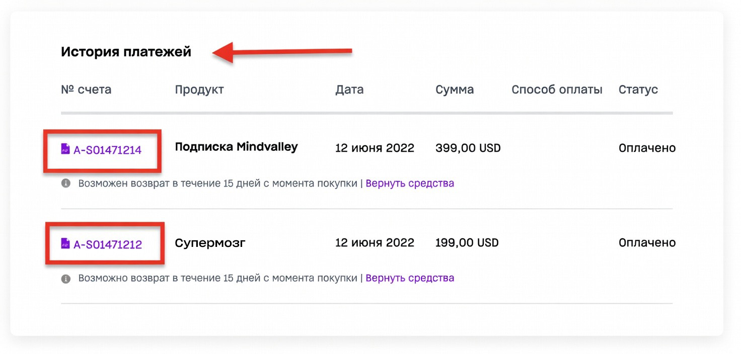741x354 pixels.
Task: Select the Дата column header
Action: [x=349, y=90]
